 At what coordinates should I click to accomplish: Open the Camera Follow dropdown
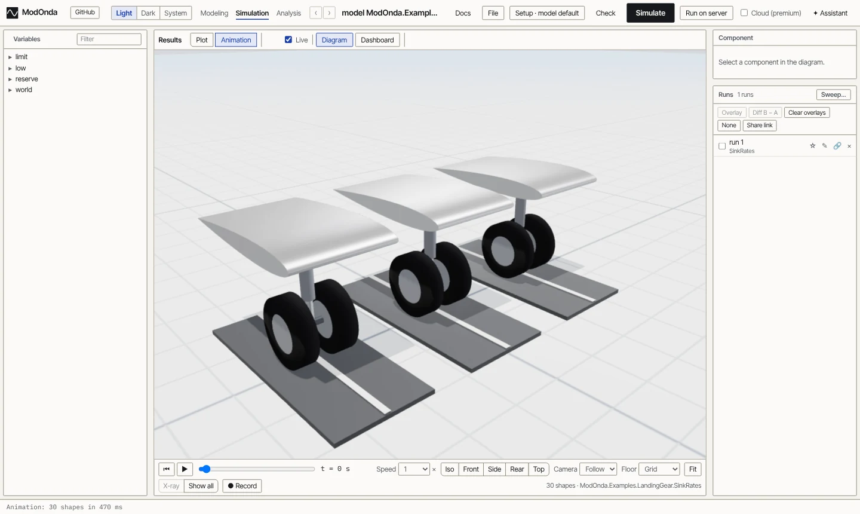[598, 469]
